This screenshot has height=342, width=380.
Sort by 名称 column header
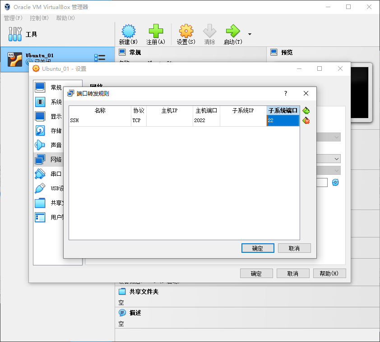100,110
